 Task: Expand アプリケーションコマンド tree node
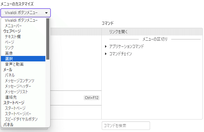[106, 46]
